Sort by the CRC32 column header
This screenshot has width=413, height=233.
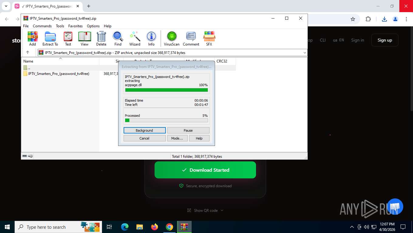(x=225, y=61)
